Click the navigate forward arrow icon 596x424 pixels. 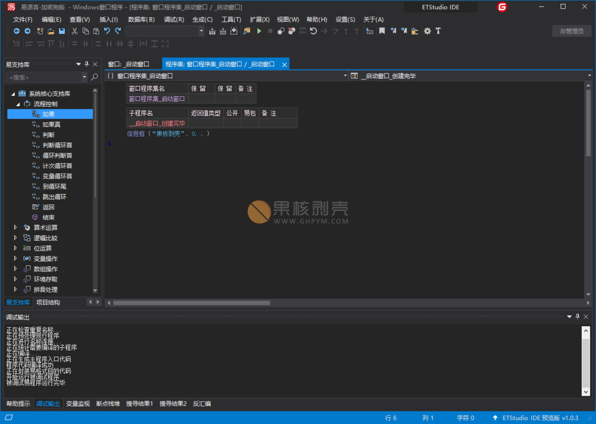[x=28, y=31]
